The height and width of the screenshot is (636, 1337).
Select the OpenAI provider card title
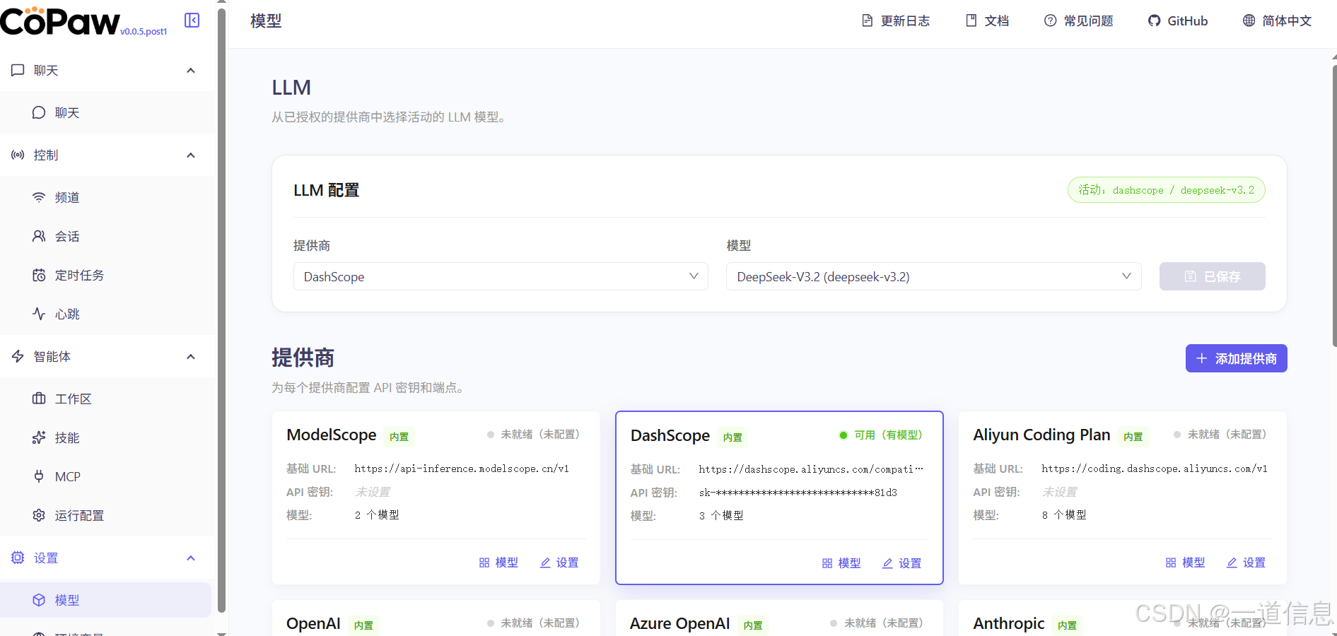coord(313,623)
